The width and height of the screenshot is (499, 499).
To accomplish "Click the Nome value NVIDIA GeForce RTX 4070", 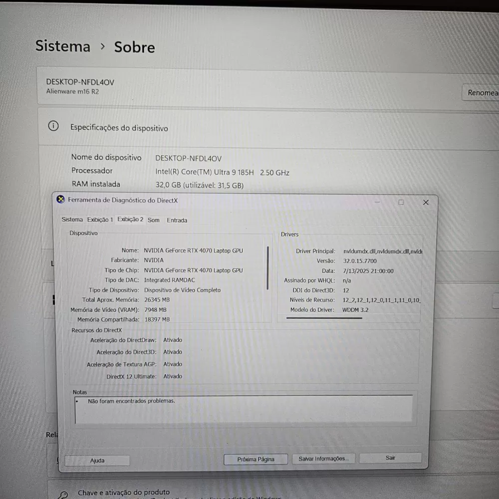I will tap(193, 250).
